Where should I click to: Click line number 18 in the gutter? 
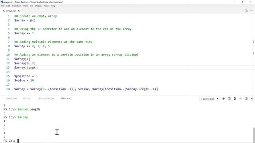pos(8,89)
